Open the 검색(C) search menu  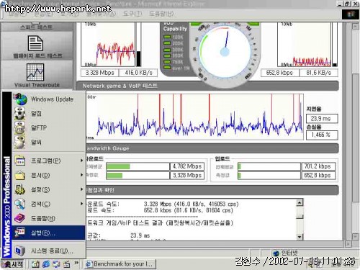coord(49,204)
